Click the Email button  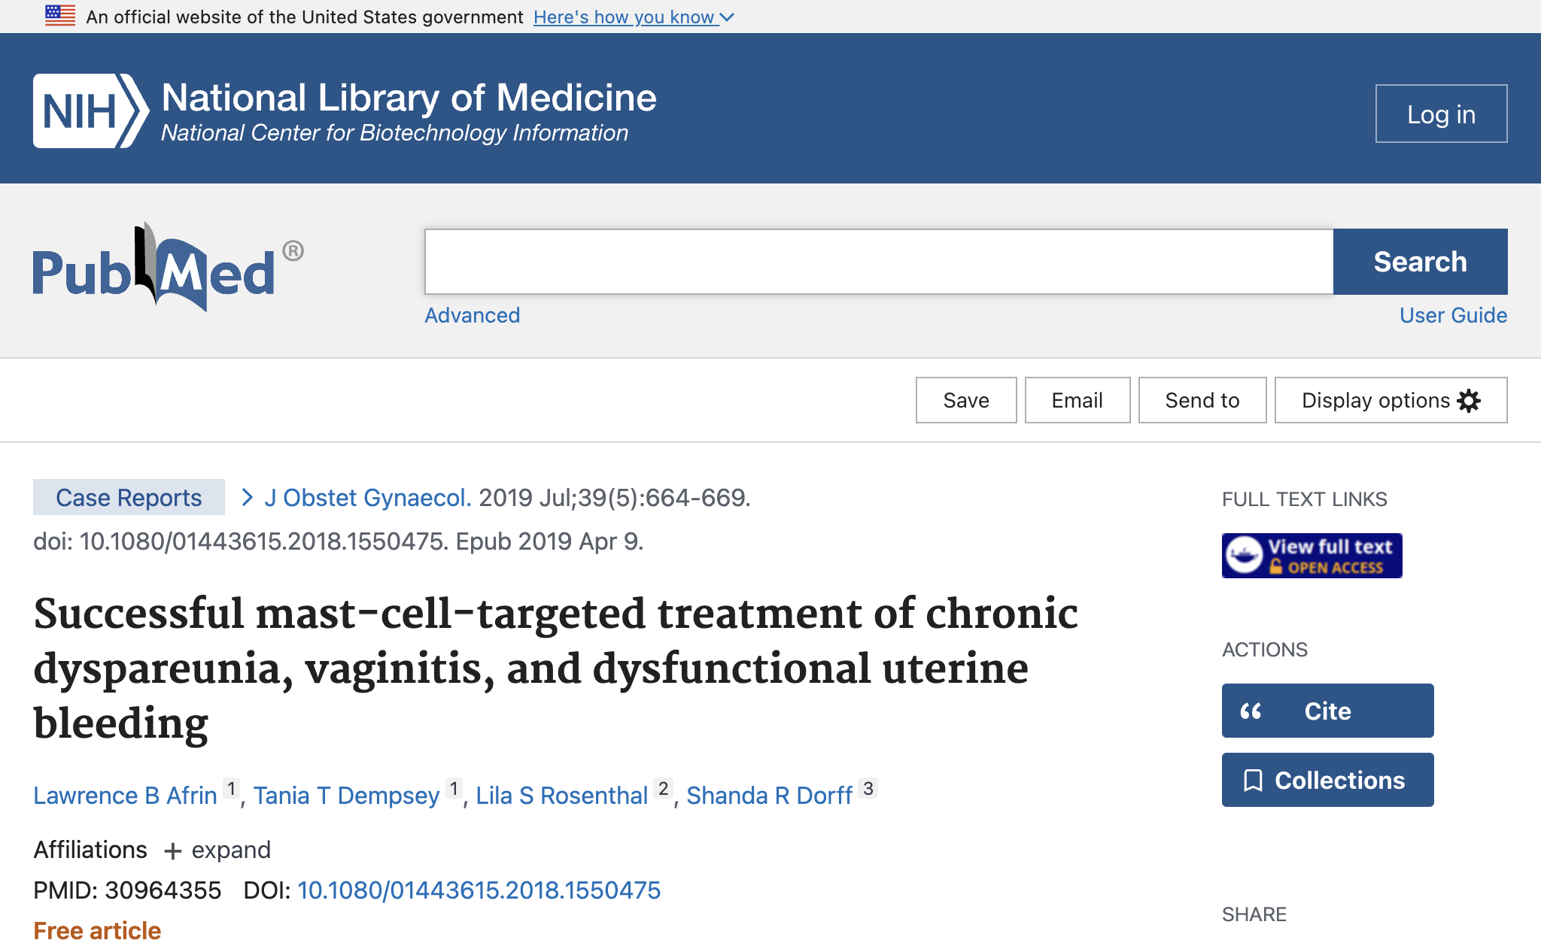[1077, 400]
